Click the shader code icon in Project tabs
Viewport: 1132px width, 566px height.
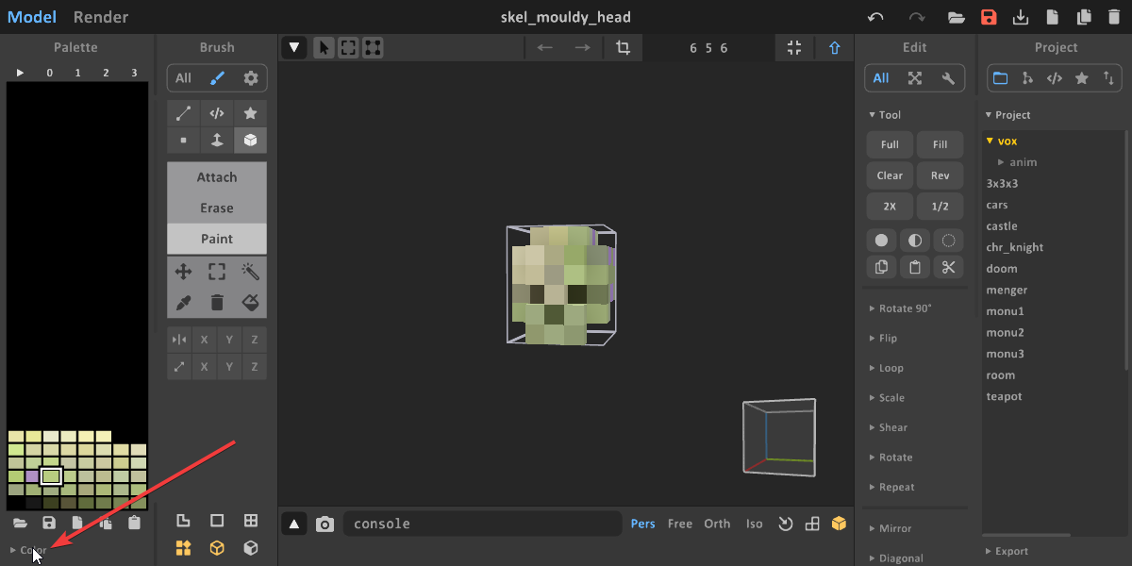pyautogui.click(x=1055, y=78)
